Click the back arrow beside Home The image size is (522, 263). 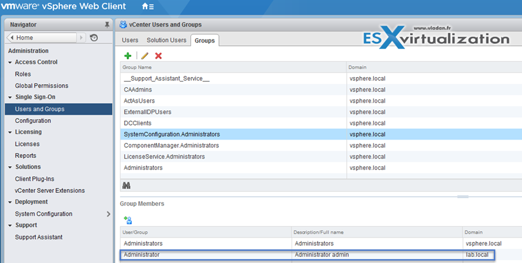tap(11, 38)
